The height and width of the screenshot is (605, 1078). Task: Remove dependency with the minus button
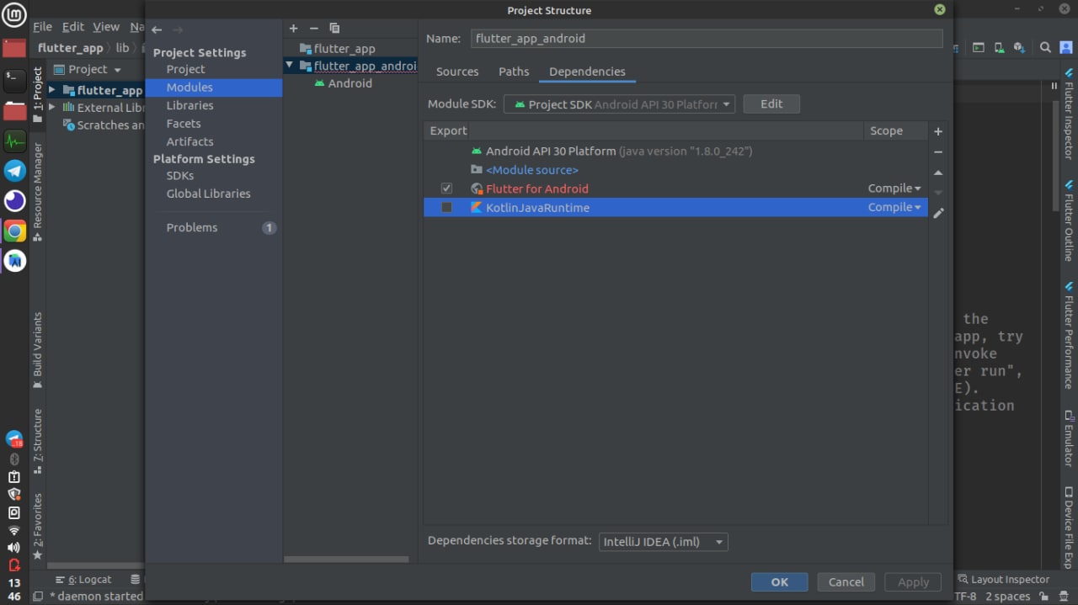tap(938, 152)
